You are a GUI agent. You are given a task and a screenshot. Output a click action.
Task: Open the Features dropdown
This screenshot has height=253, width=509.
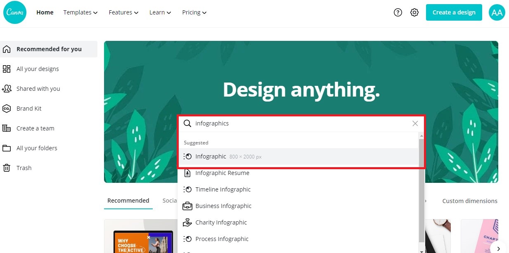pos(123,12)
